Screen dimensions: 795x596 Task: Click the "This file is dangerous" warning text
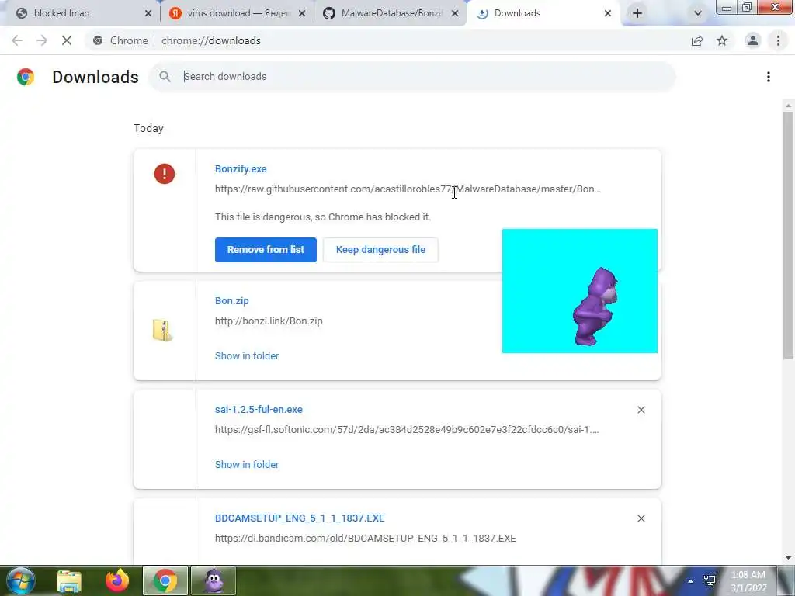point(323,217)
